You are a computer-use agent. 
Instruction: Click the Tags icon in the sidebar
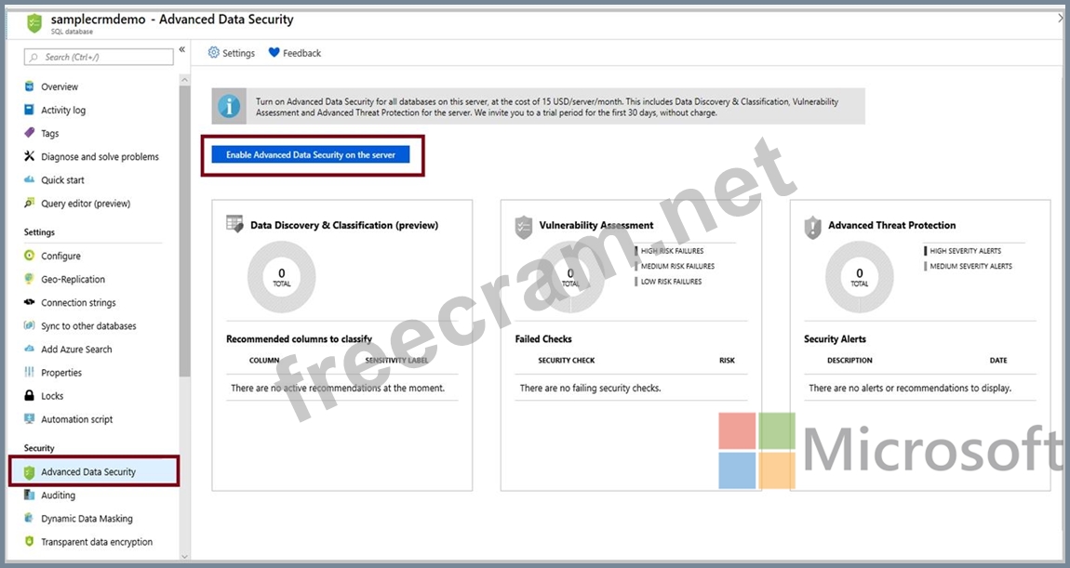click(x=29, y=133)
